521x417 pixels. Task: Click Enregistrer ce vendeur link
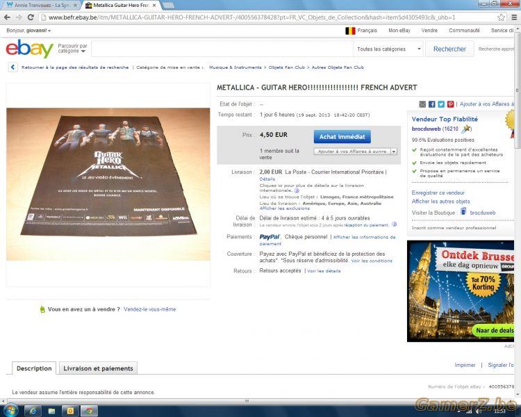tap(438, 193)
